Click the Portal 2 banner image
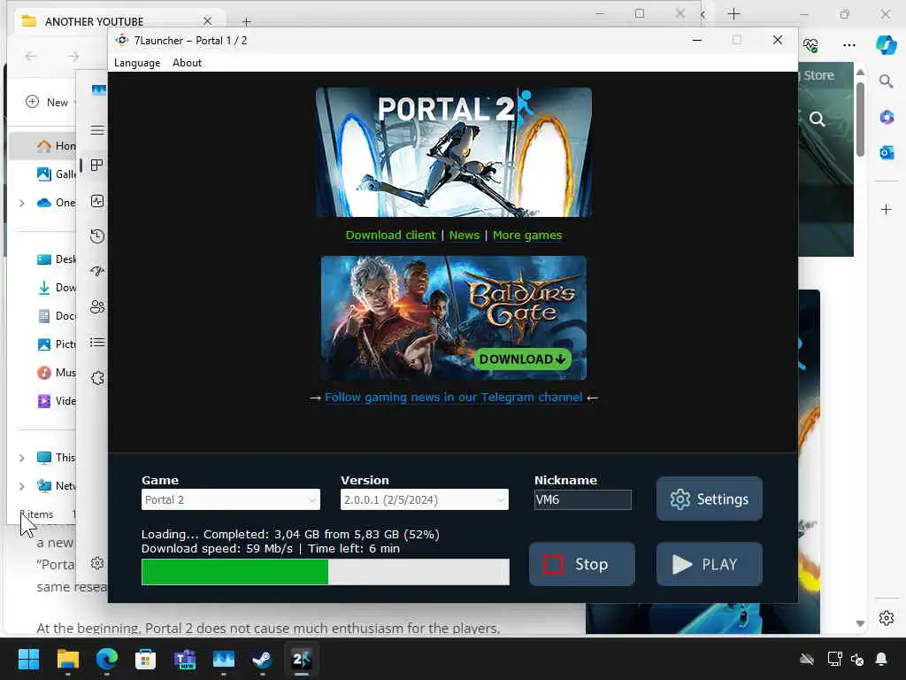Viewport: 906px width, 680px height. (x=454, y=152)
